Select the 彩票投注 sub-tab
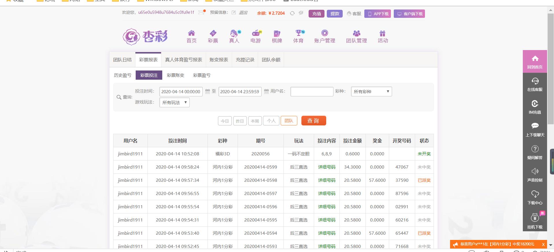Screen dimensions: 554x252 149,75
